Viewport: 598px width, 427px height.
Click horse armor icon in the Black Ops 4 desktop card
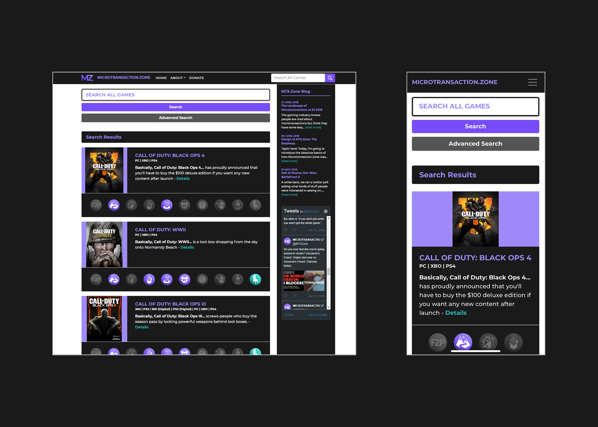click(x=131, y=205)
